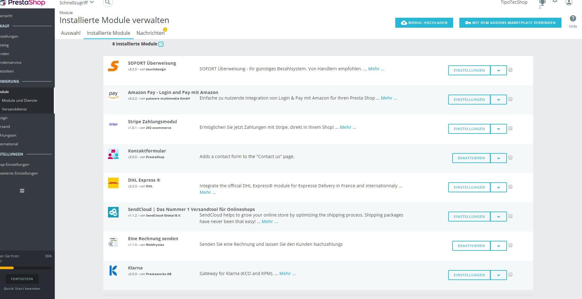The height and width of the screenshot is (299, 582).
Task: Click the onboarding progress bar
Action: pos(26,268)
